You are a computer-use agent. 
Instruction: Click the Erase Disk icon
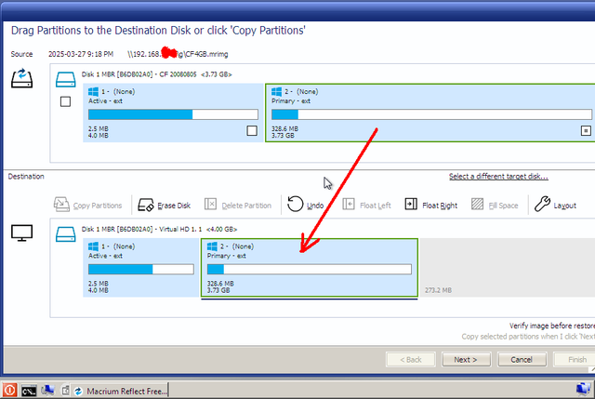[145, 205]
